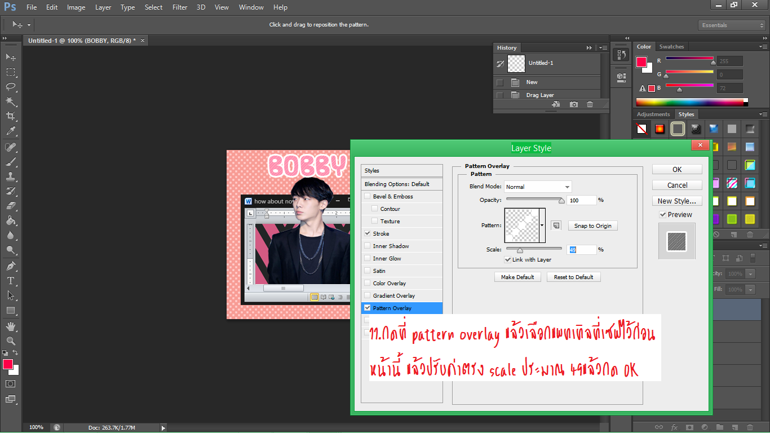Select the Horizontal Type tool
Image resolution: width=770 pixels, height=433 pixels.
tap(11, 281)
